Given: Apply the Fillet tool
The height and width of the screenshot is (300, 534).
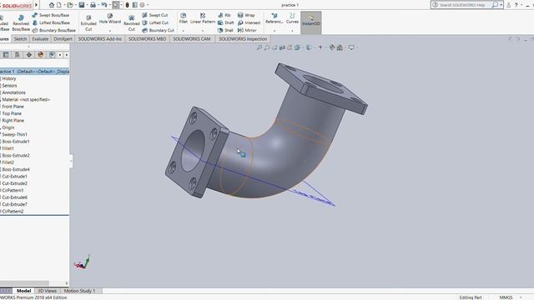Looking at the screenshot, I should click(x=184, y=18).
